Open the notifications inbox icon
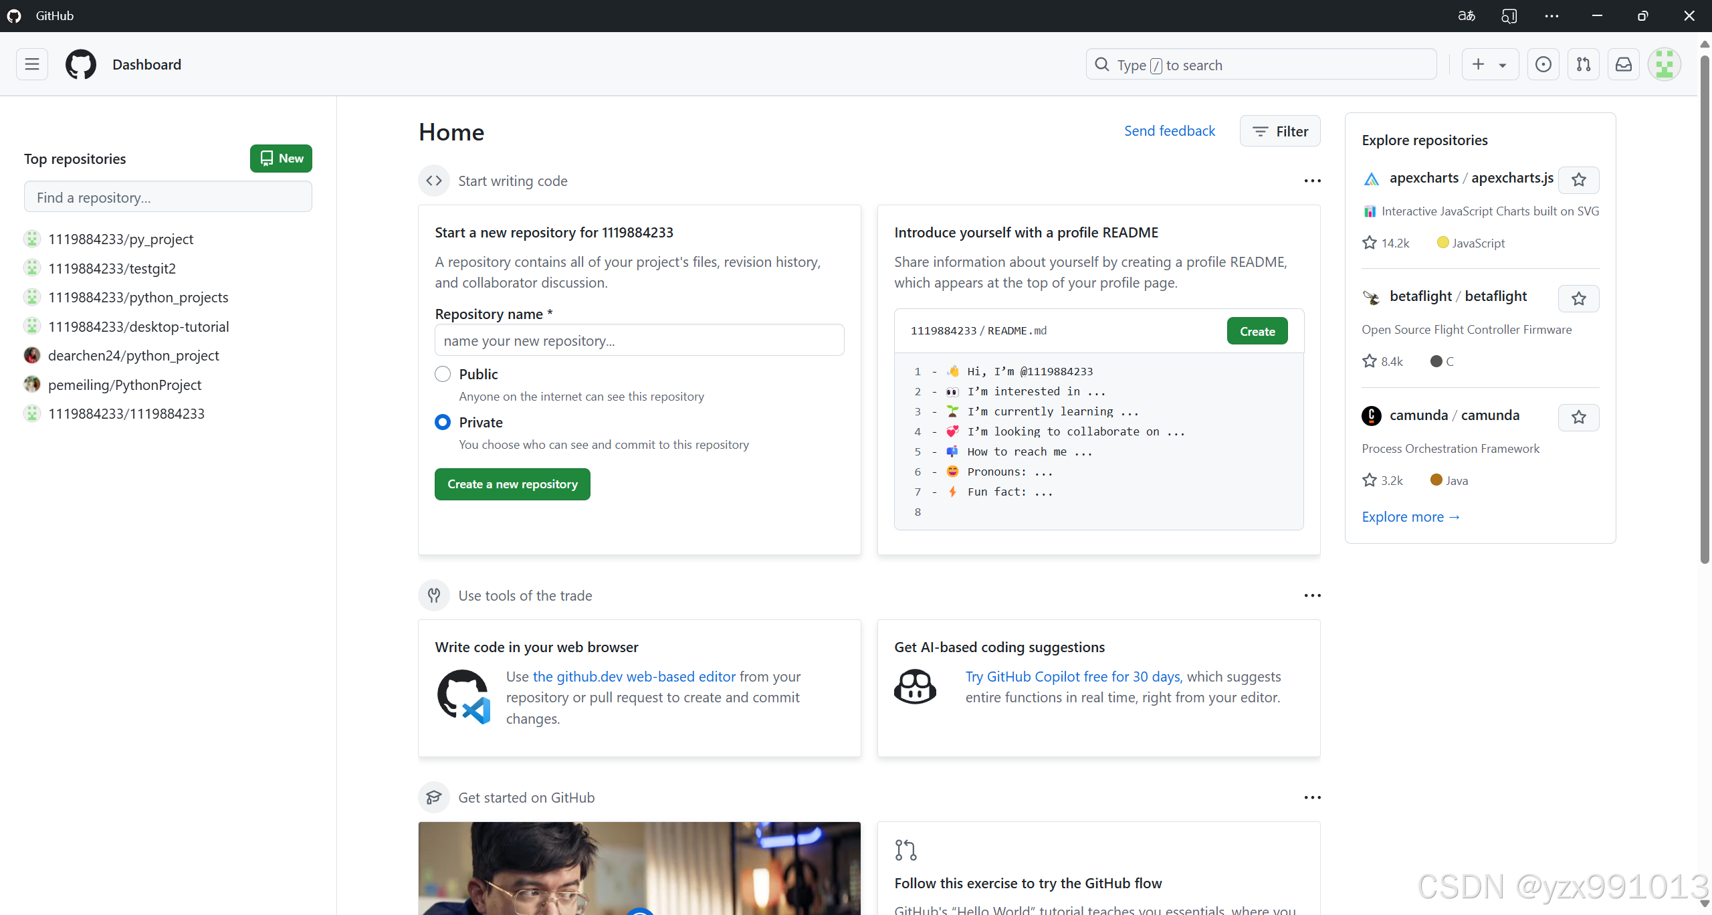This screenshot has height=915, width=1712. (1623, 64)
